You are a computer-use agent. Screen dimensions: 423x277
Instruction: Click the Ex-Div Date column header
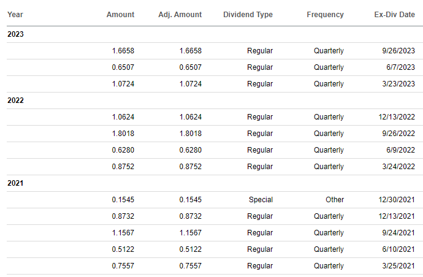394,15
